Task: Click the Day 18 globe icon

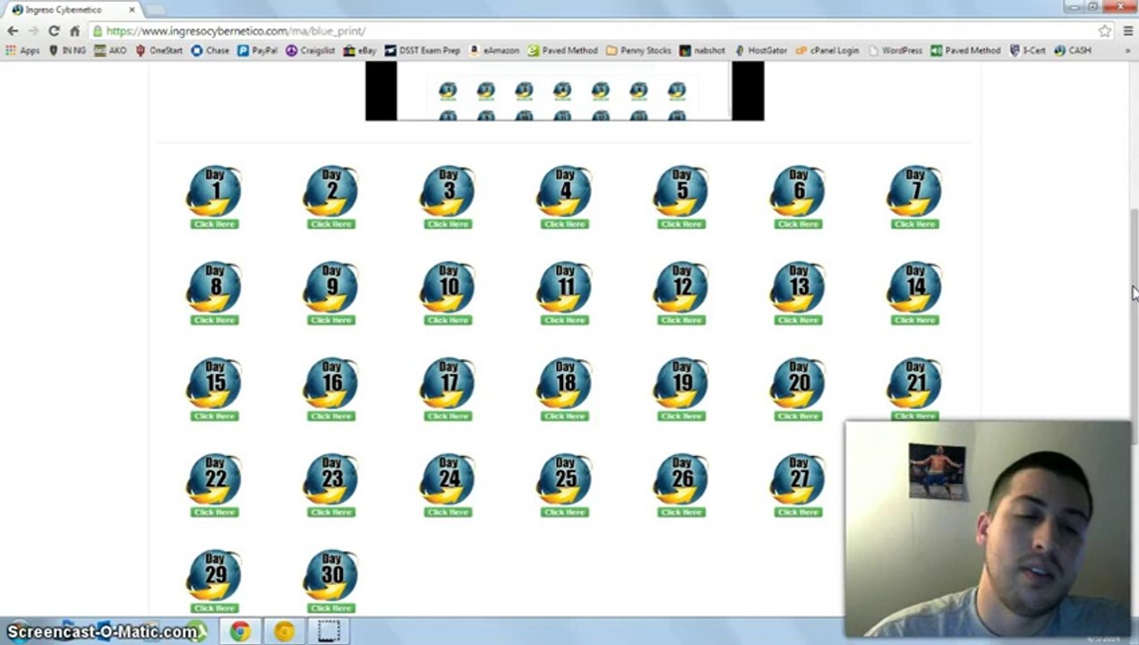Action: pyautogui.click(x=565, y=383)
